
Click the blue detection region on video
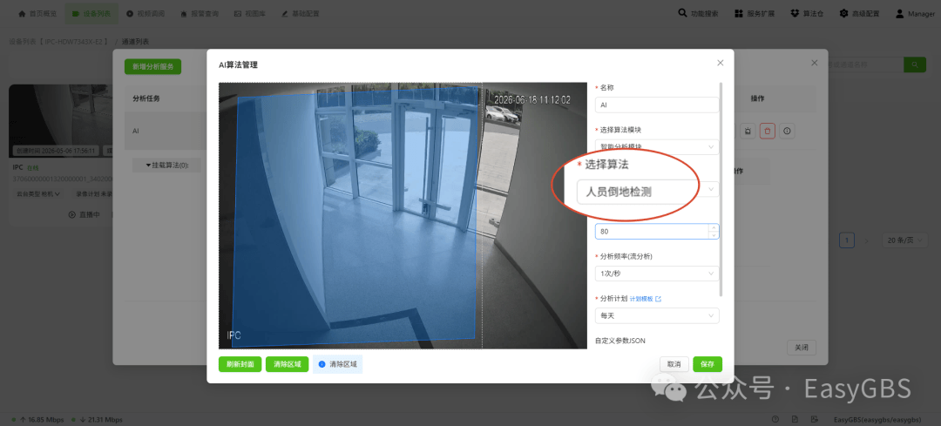(x=354, y=216)
